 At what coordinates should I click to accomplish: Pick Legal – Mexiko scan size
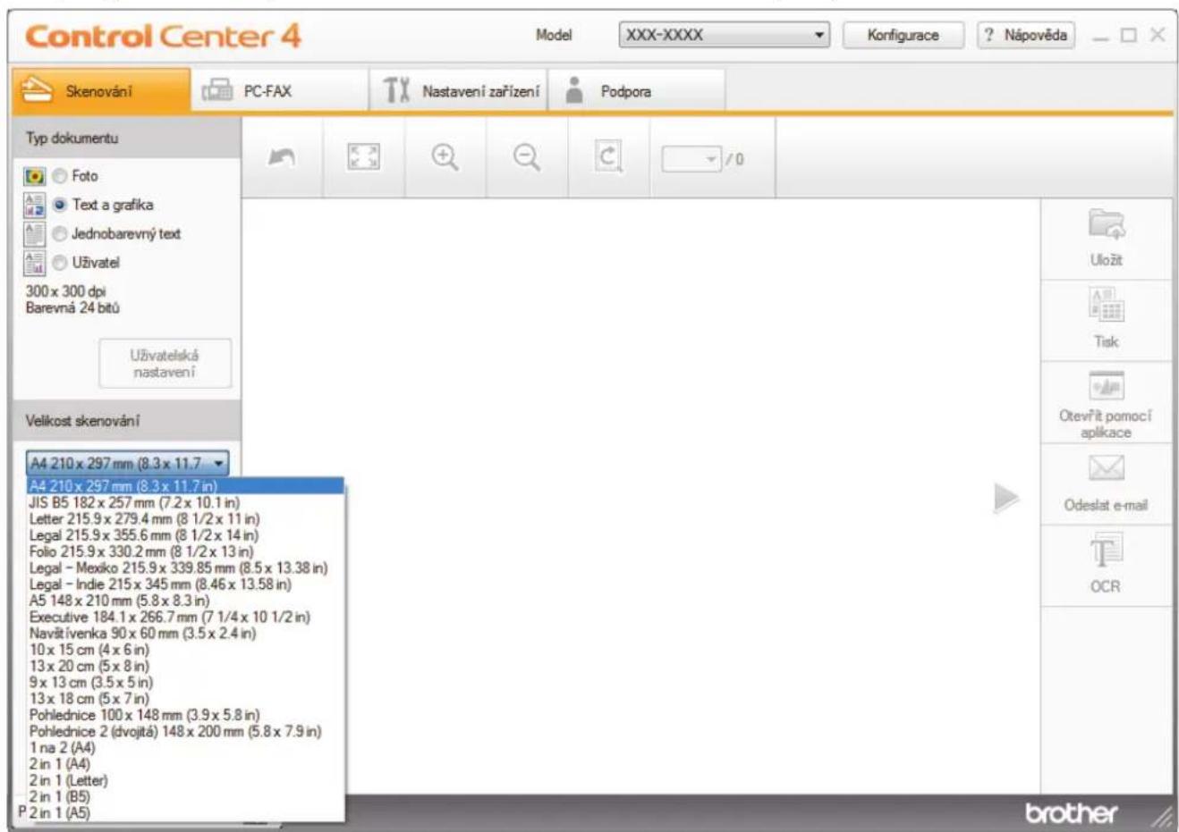(x=185, y=567)
